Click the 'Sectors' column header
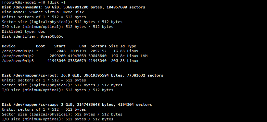 click(98, 46)
